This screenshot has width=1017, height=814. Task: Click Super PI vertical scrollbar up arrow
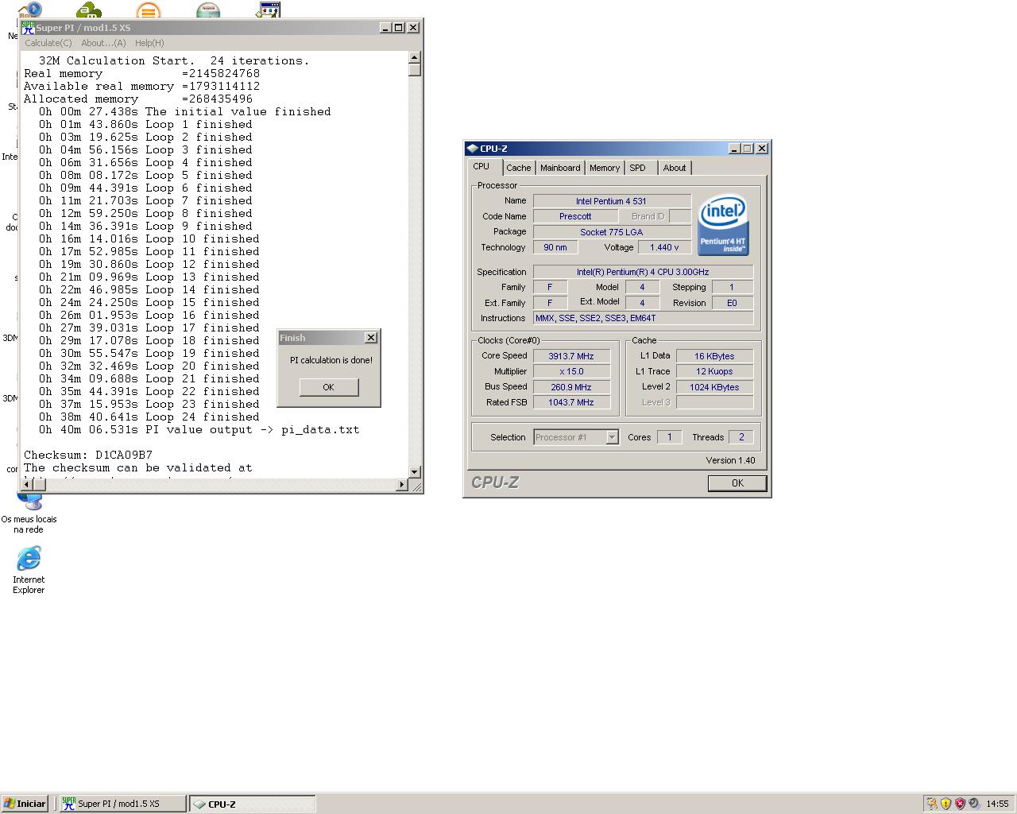click(415, 58)
